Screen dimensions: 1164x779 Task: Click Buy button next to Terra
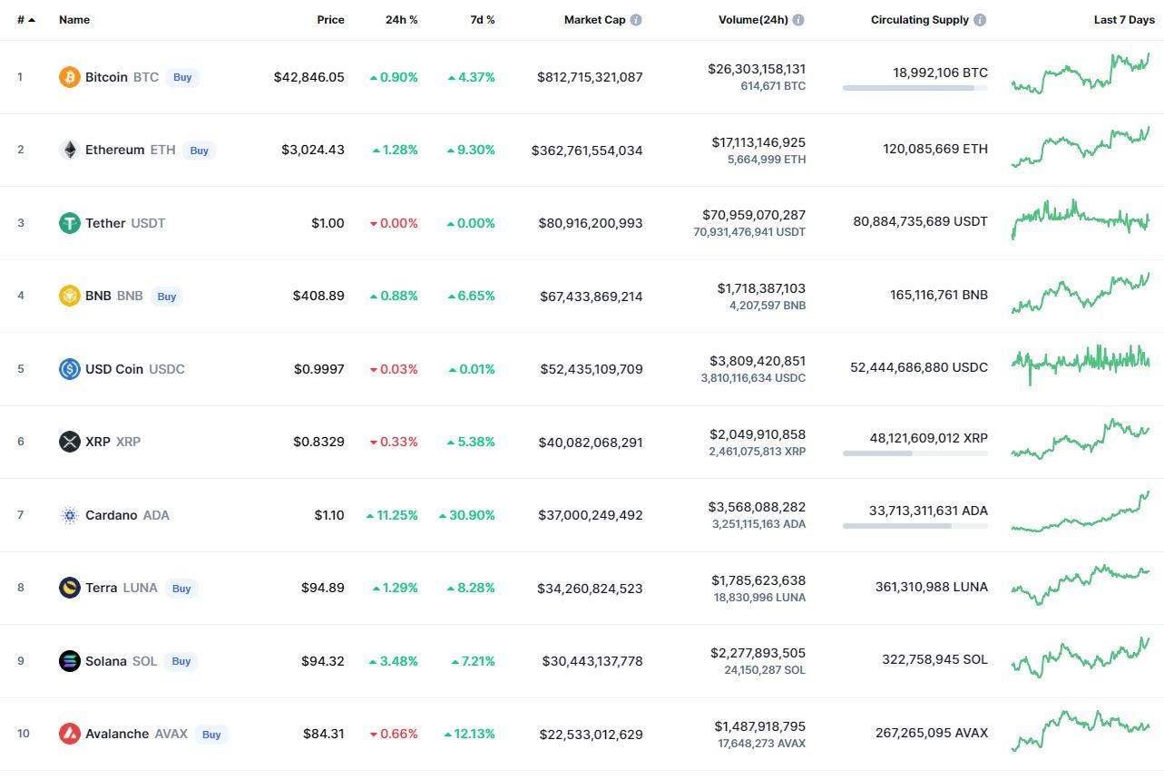181,589
